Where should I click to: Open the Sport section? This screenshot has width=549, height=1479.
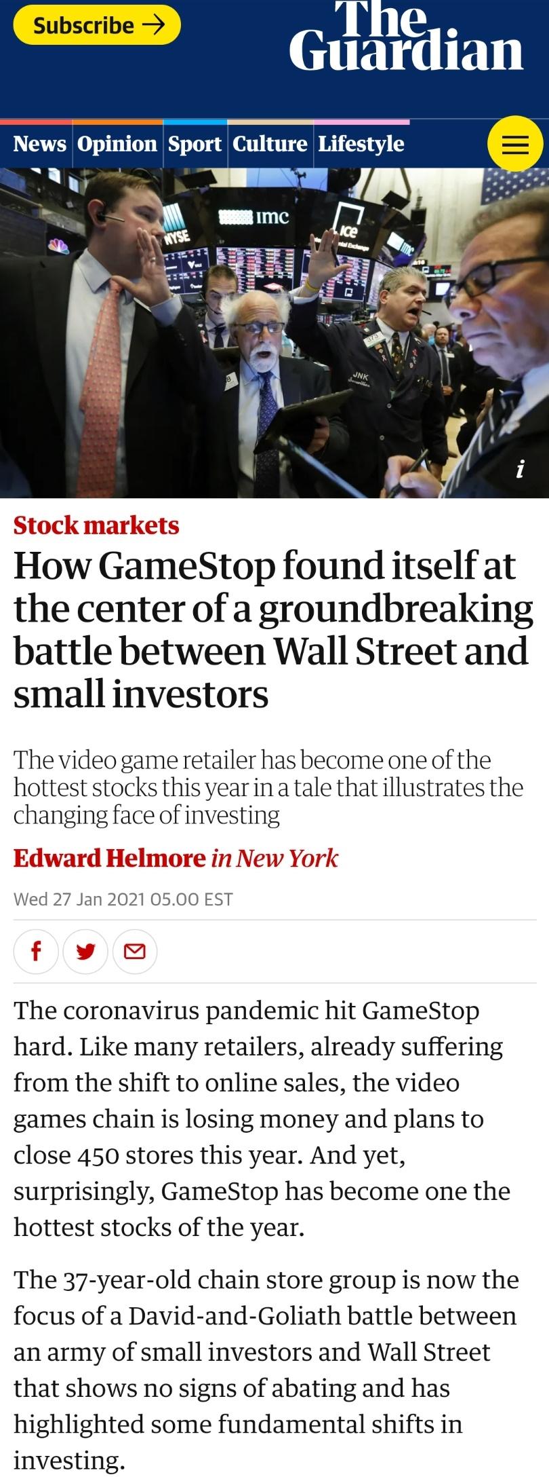click(195, 144)
